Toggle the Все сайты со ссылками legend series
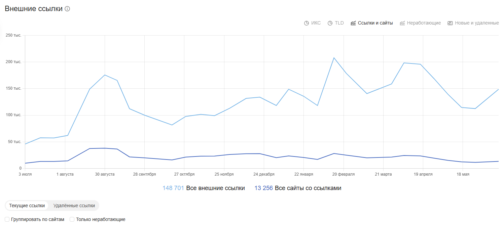The height and width of the screenshot is (225, 504). tap(308, 188)
